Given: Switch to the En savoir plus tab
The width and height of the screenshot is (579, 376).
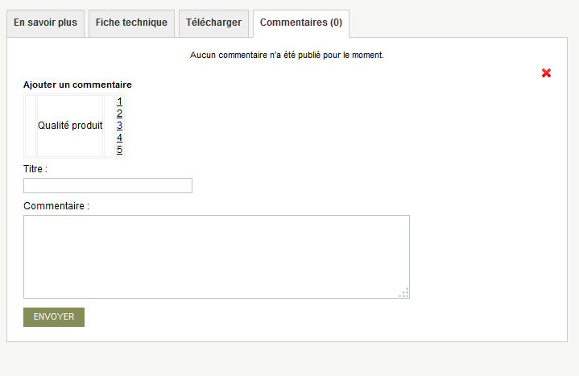Looking at the screenshot, I should tap(45, 23).
